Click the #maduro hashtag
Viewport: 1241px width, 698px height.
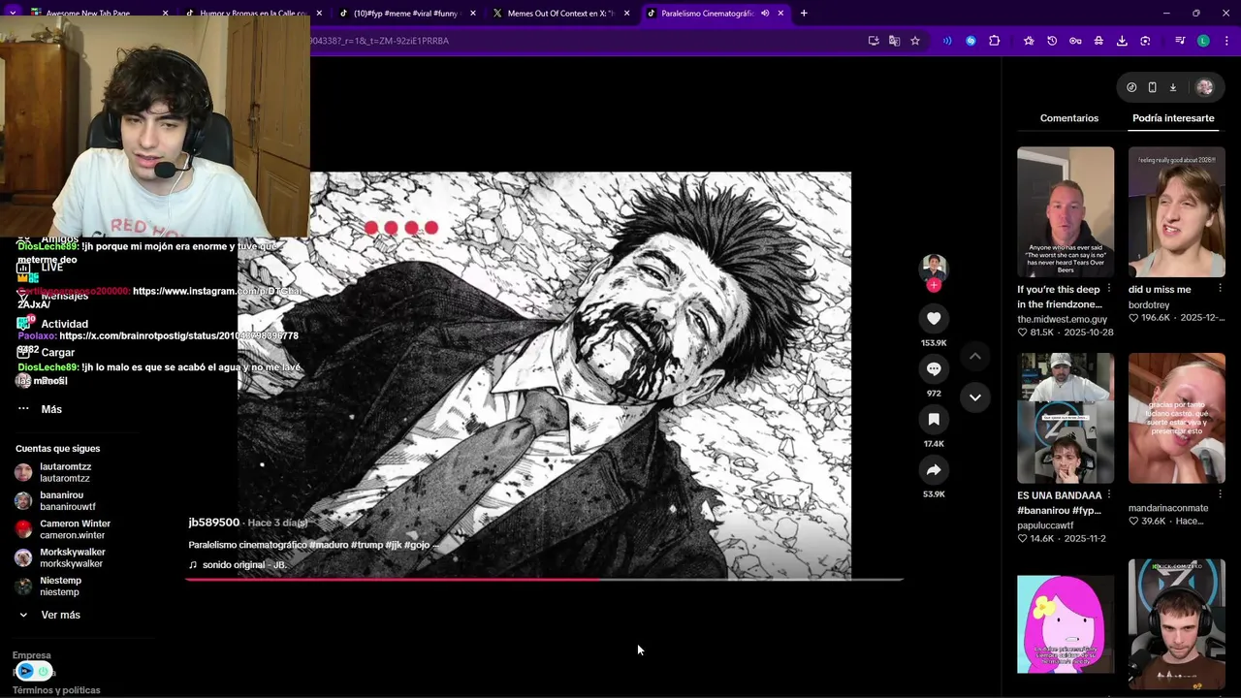(330, 545)
